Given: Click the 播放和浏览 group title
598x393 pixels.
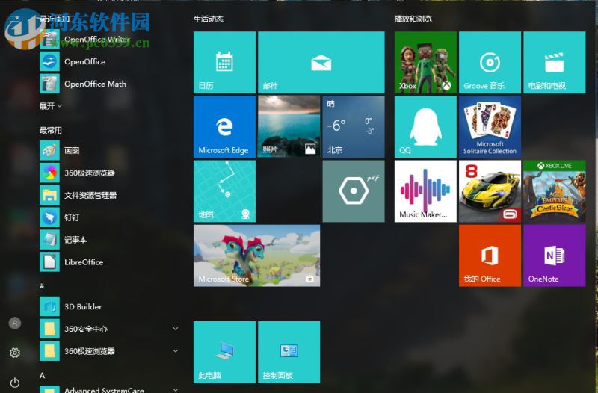Looking at the screenshot, I should [x=413, y=19].
